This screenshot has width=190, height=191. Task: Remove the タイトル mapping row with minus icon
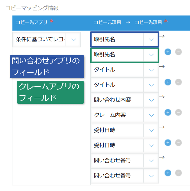(178, 82)
